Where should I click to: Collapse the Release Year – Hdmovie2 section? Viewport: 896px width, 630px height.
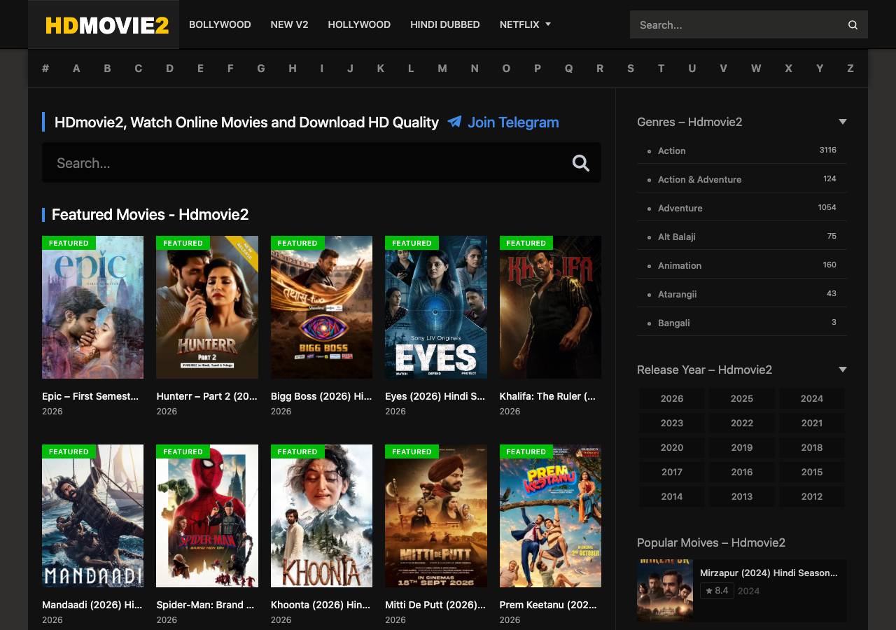click(843, 370)
